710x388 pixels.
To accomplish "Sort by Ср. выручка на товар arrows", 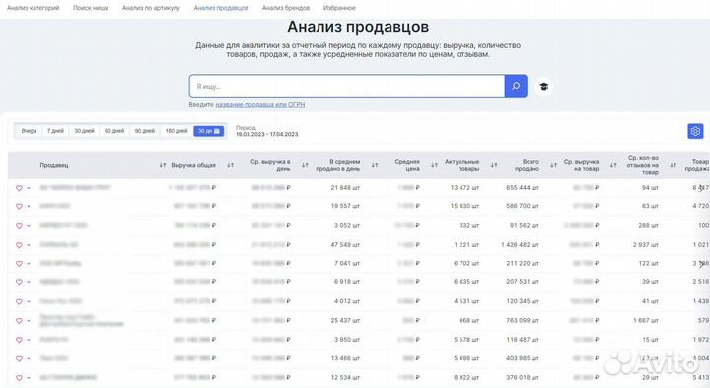I will point(613,165).
